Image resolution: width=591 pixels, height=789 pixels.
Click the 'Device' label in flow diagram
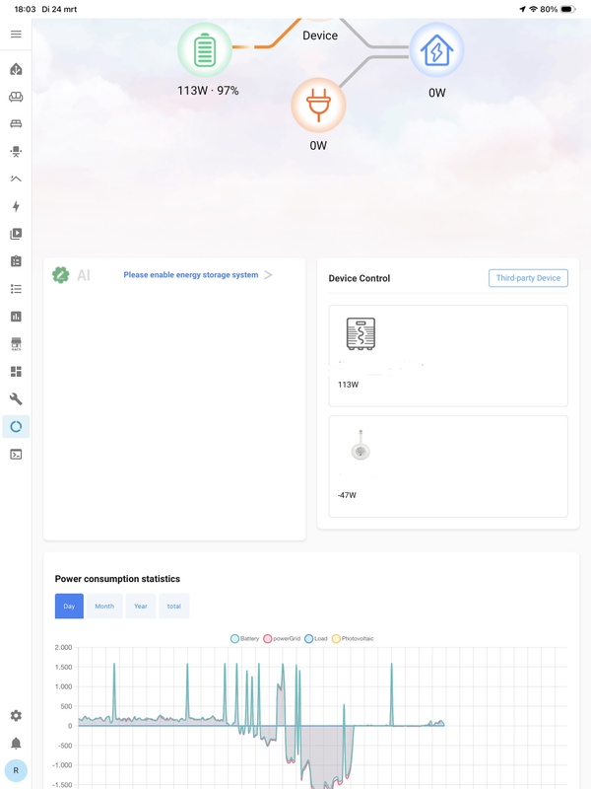320,36
